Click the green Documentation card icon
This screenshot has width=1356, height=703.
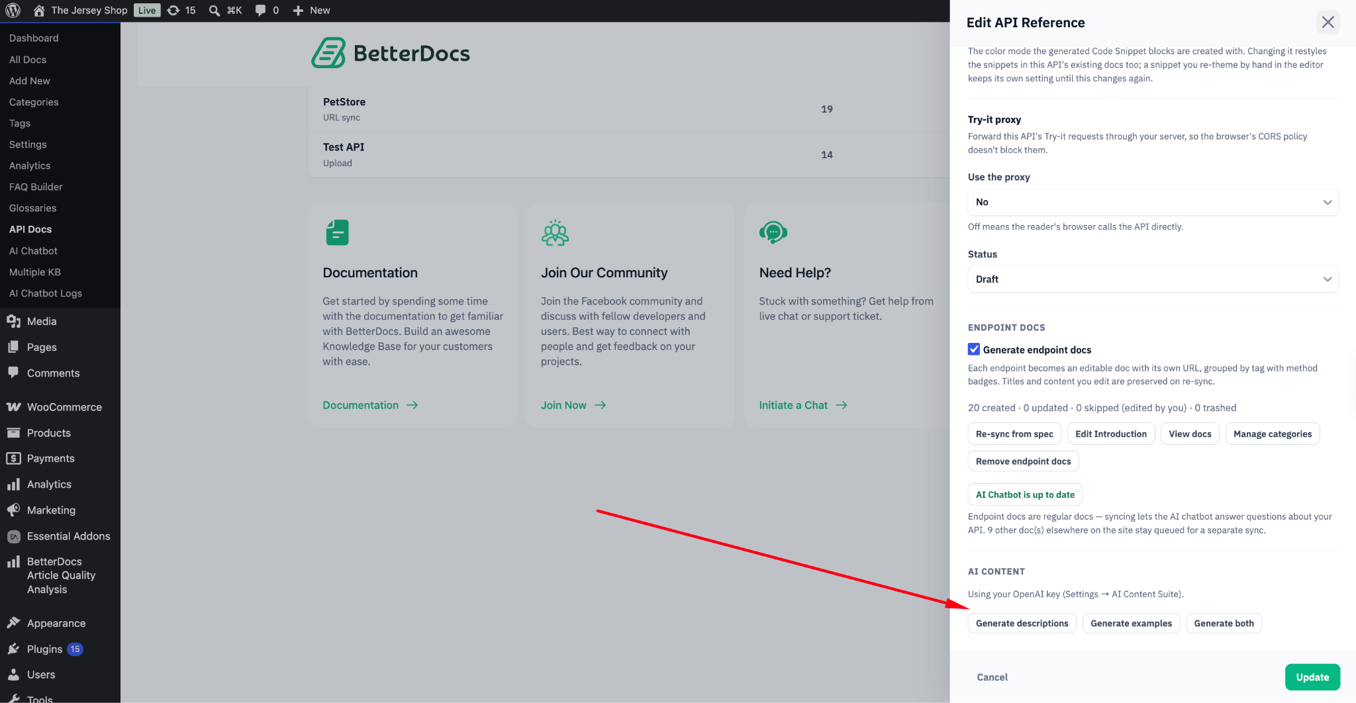337,233
